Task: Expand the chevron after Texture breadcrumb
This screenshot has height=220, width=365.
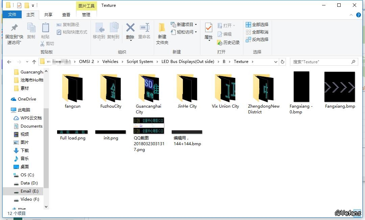Action: (x=252, y=62)
